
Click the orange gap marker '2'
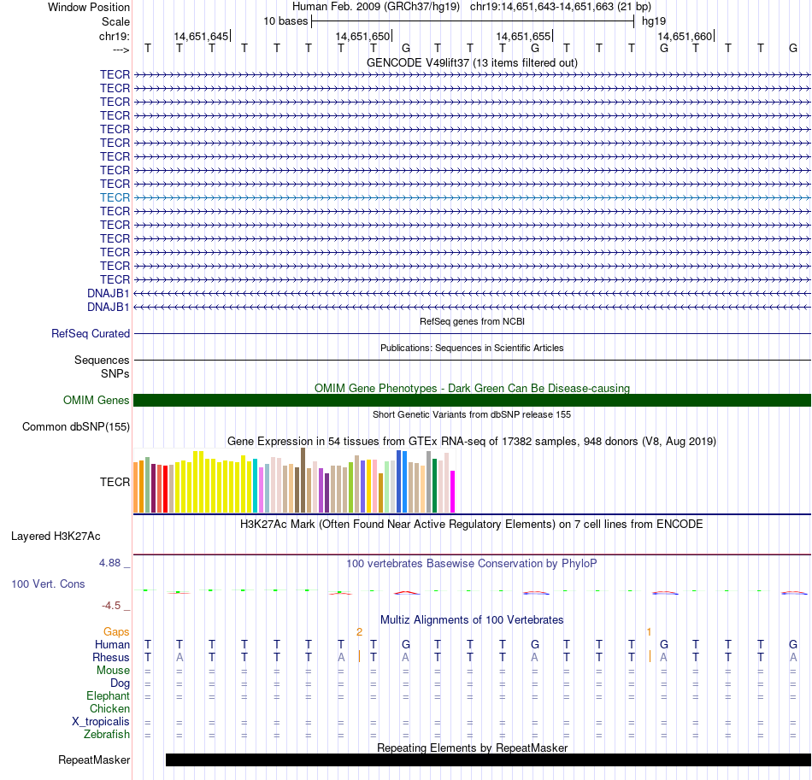359,632
